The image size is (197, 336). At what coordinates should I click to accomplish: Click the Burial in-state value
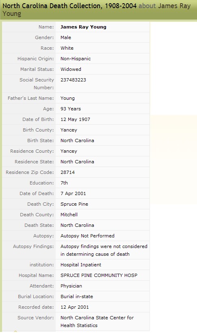click(x=77, y=296)
